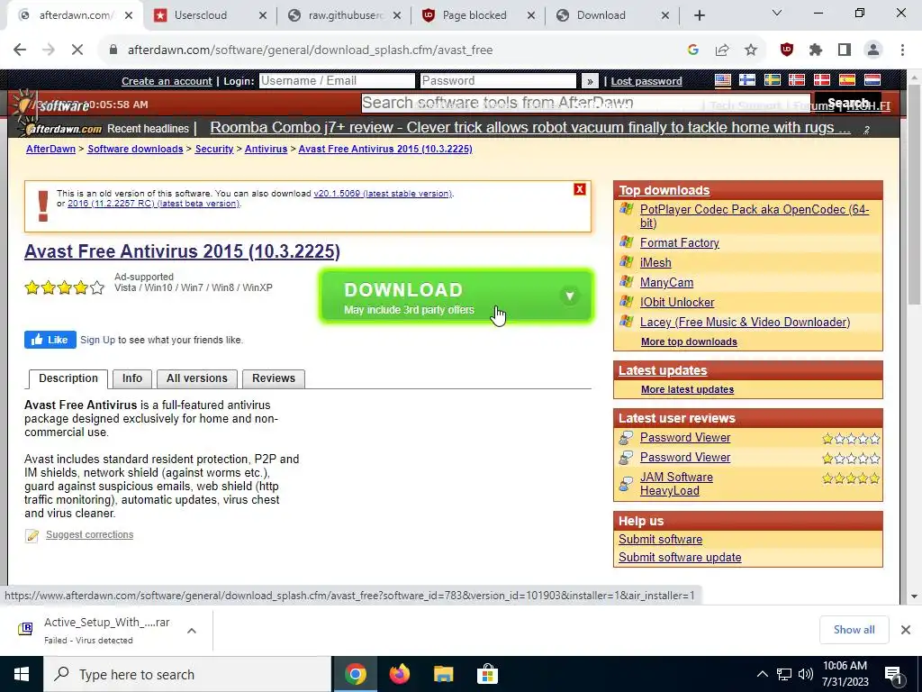This screenshot has width=922, height=692.
Task: Go back to previous page
Action: (20, 50)
